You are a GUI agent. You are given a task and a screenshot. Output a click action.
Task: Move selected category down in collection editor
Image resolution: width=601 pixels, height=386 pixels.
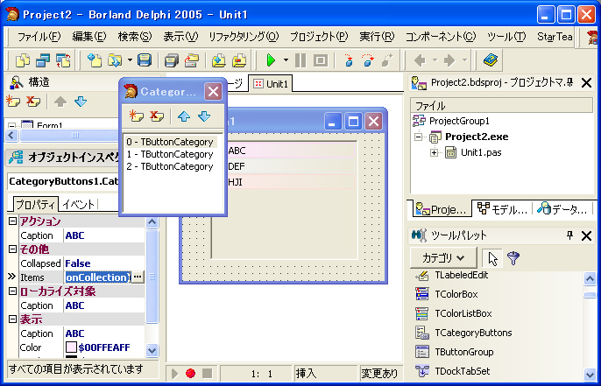[x=204, y=116]
